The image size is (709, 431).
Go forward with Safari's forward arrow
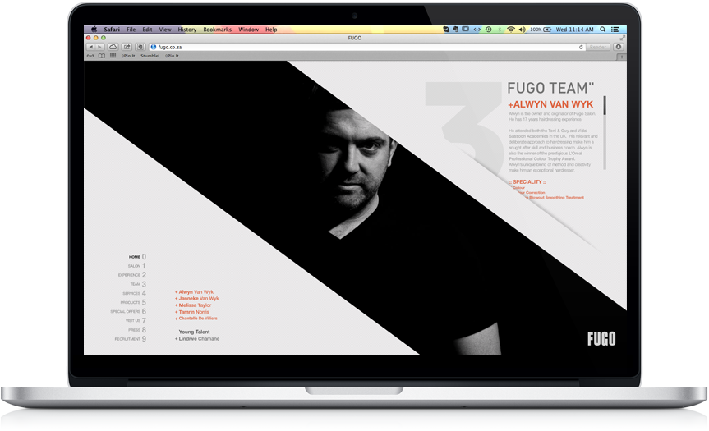(100, 47)
